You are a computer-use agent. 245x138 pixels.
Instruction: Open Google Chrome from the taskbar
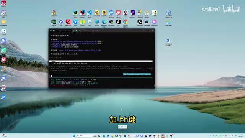click(x=121, y=136)
